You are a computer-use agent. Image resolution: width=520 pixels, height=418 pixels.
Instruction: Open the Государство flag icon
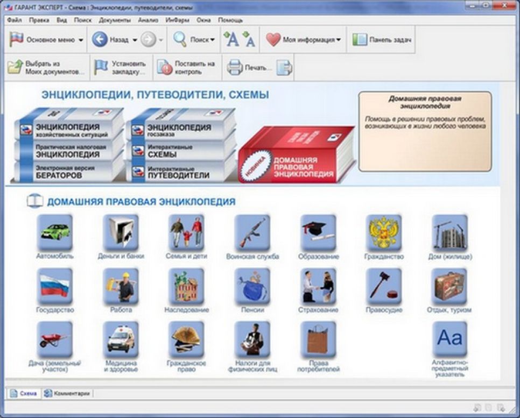(x=55, y=286)
